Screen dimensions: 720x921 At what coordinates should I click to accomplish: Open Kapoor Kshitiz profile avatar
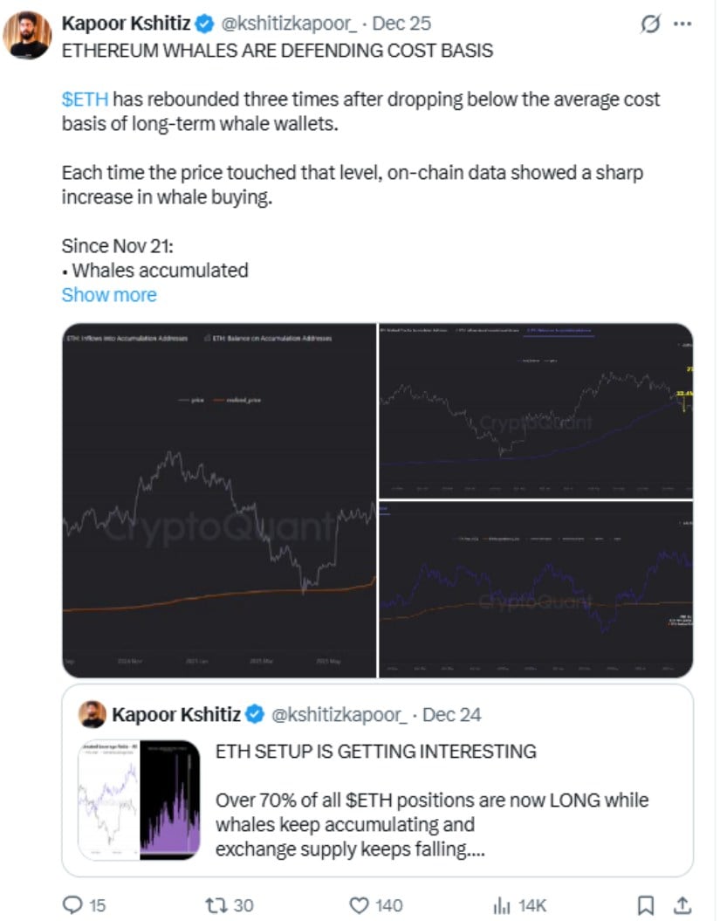[x=27, y=35]
